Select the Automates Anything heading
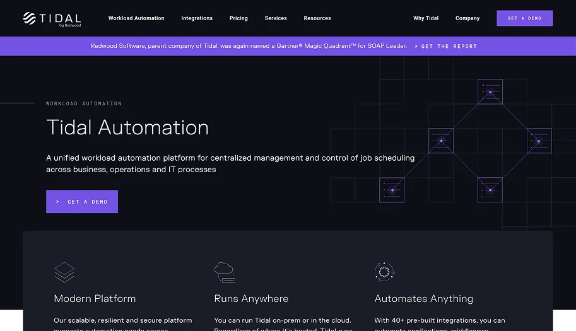 (x=423, y=299)
